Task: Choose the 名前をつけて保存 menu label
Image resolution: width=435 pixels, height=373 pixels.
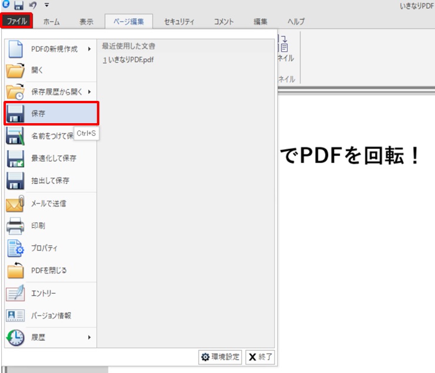Action: 52,136
